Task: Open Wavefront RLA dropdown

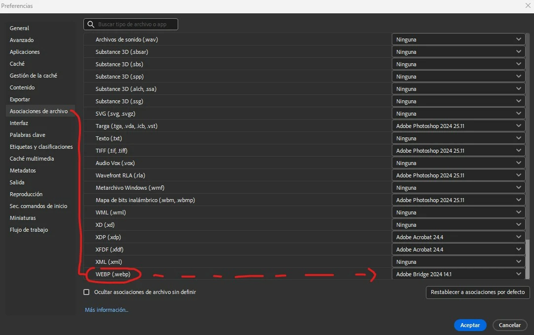Action: coord(458,175)
